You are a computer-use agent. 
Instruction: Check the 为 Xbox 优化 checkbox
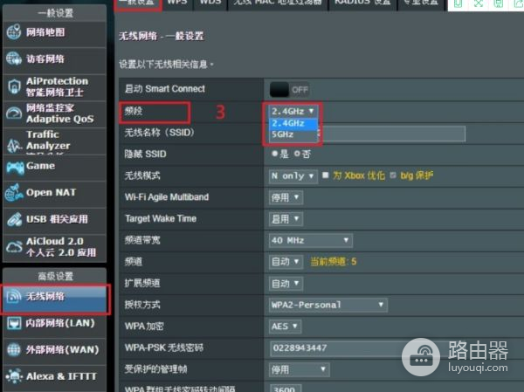click(x=325, y=175)
